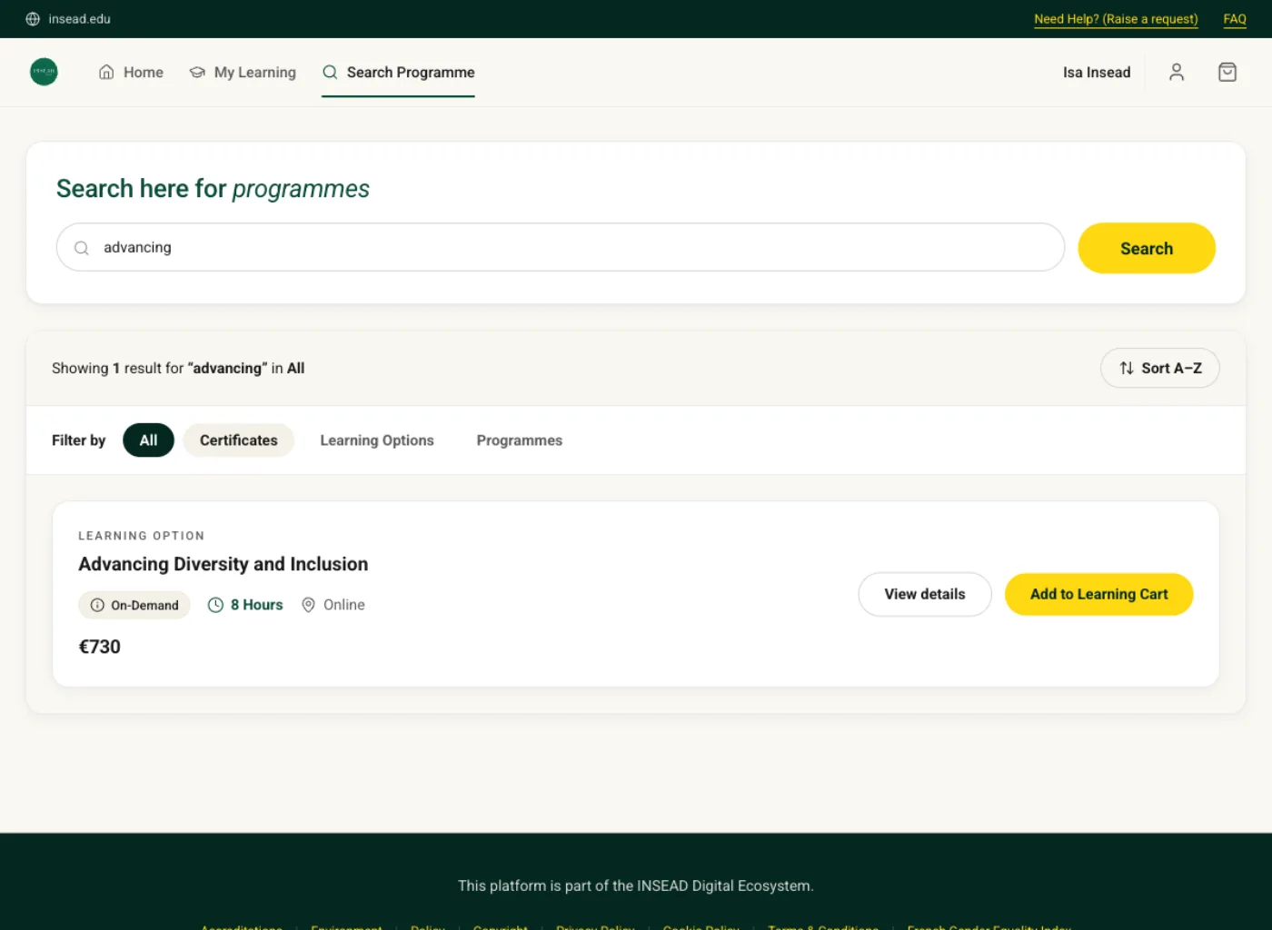Select the All filter pill
Viewport: 1272px width, 930px height.
(x=148, y=440)
